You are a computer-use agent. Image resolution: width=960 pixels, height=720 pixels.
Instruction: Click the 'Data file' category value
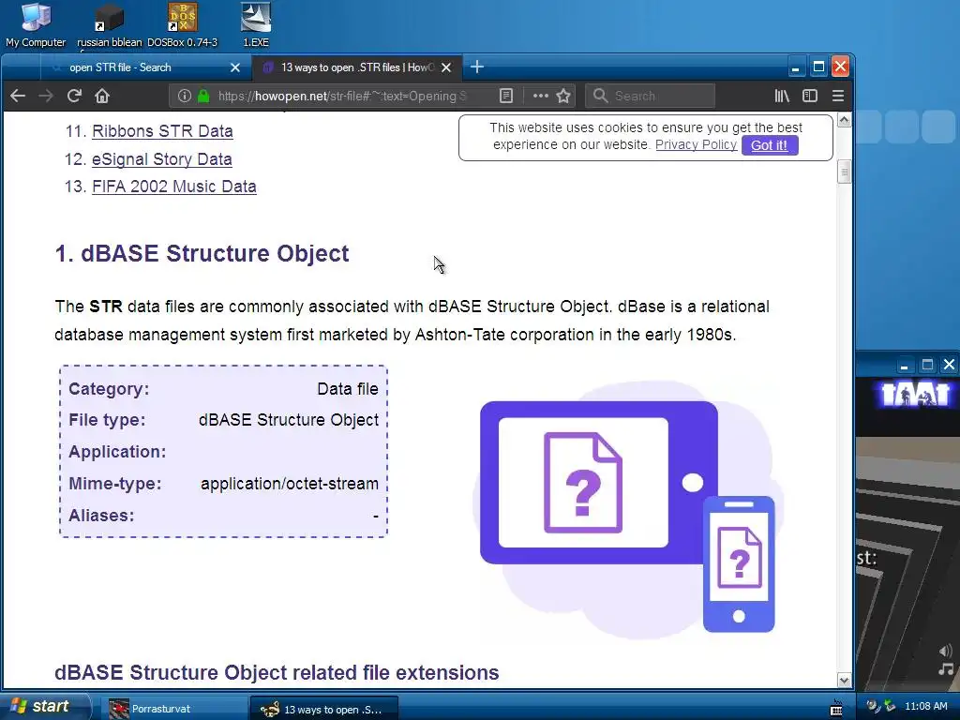[x=348, y=389]
